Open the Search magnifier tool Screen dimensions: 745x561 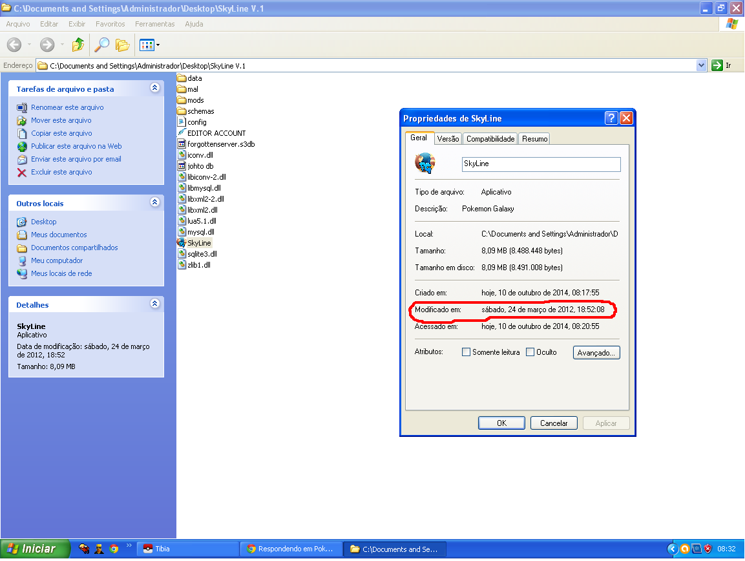pos(102,45)
